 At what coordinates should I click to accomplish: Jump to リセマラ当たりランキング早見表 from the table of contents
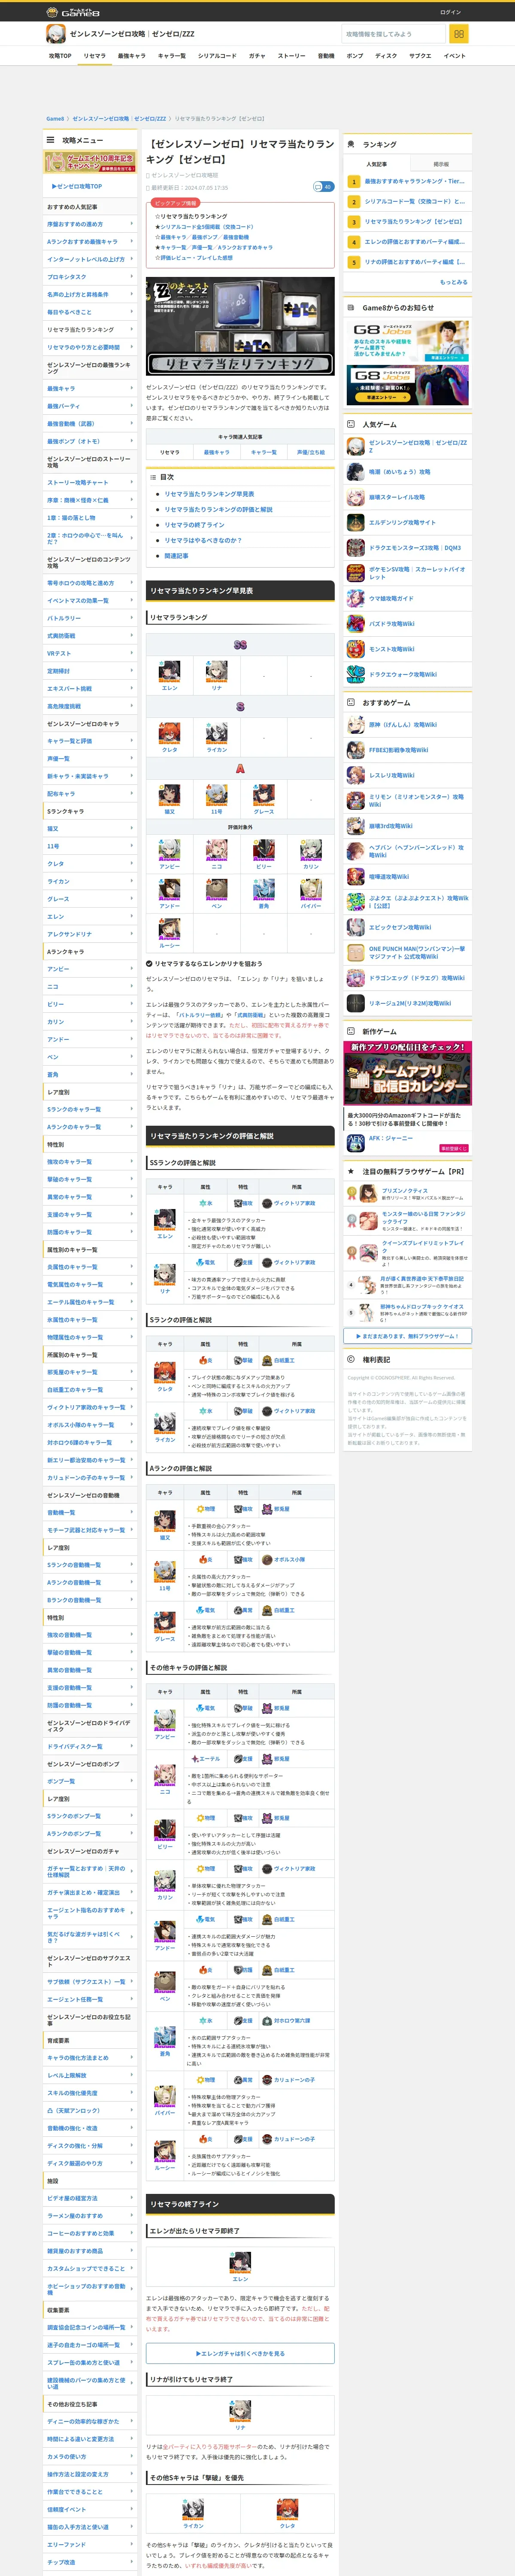click(209, 494)
